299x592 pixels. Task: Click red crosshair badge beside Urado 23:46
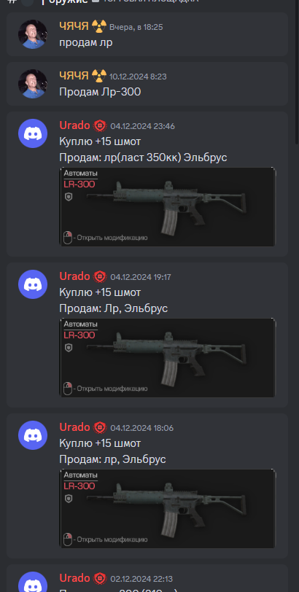[100, 125]
